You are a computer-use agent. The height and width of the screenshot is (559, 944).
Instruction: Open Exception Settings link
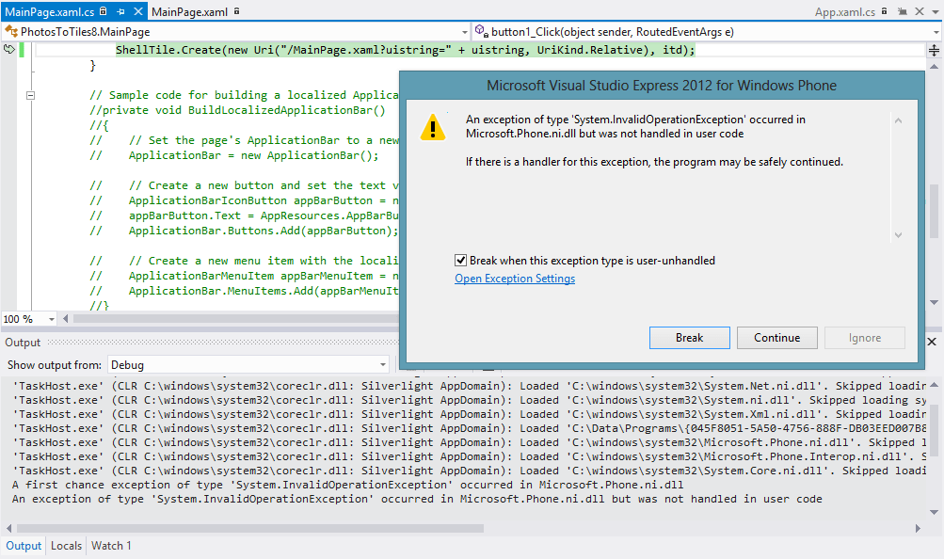tap(515, 279)
